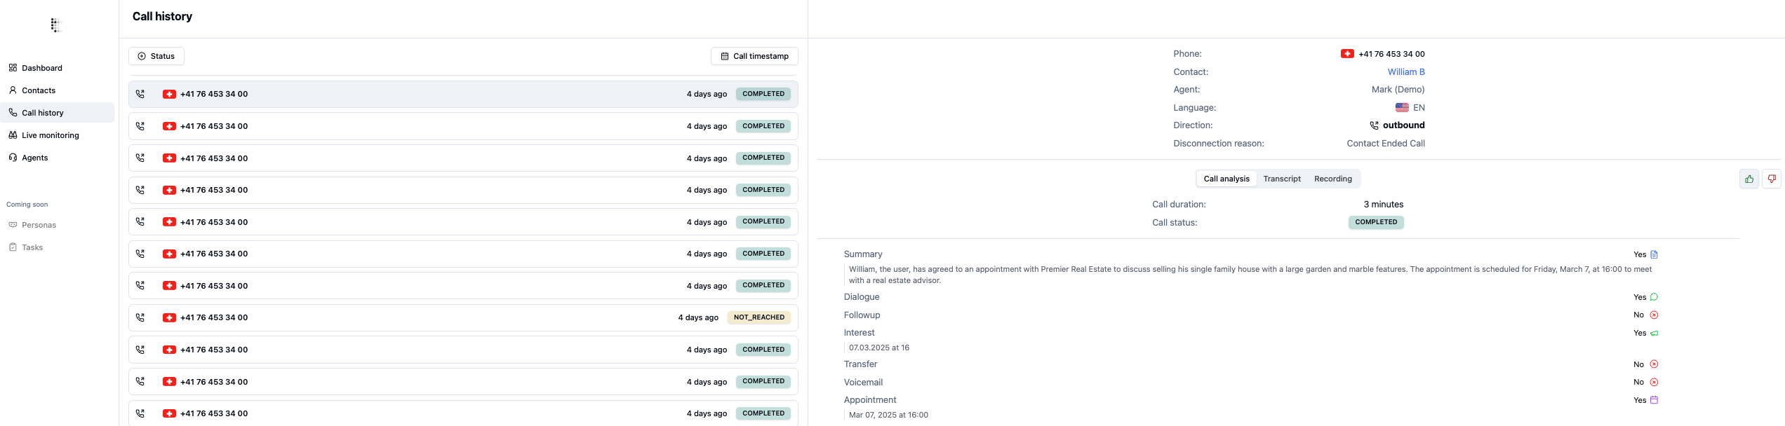The width and height of the screenshot is (1785, 426).
Task: Click the NOT_REACHED status badge
Action: 759,317
